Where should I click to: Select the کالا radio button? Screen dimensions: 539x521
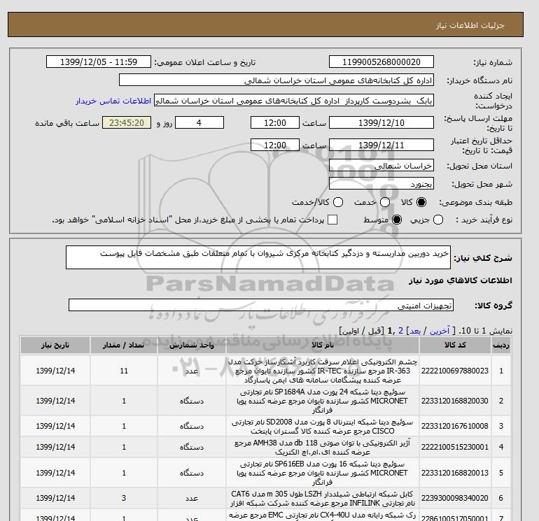pyautogui.click(x=421, y=202)
